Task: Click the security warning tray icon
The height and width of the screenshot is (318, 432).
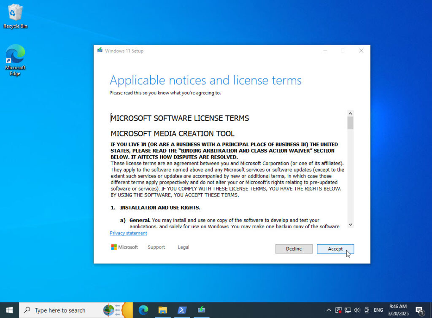Action: (x=338, y=310)
